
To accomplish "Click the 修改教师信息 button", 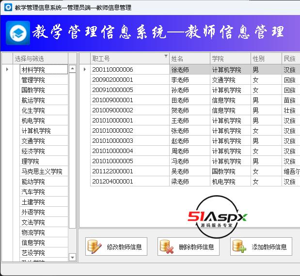I will tap(116, 246).
